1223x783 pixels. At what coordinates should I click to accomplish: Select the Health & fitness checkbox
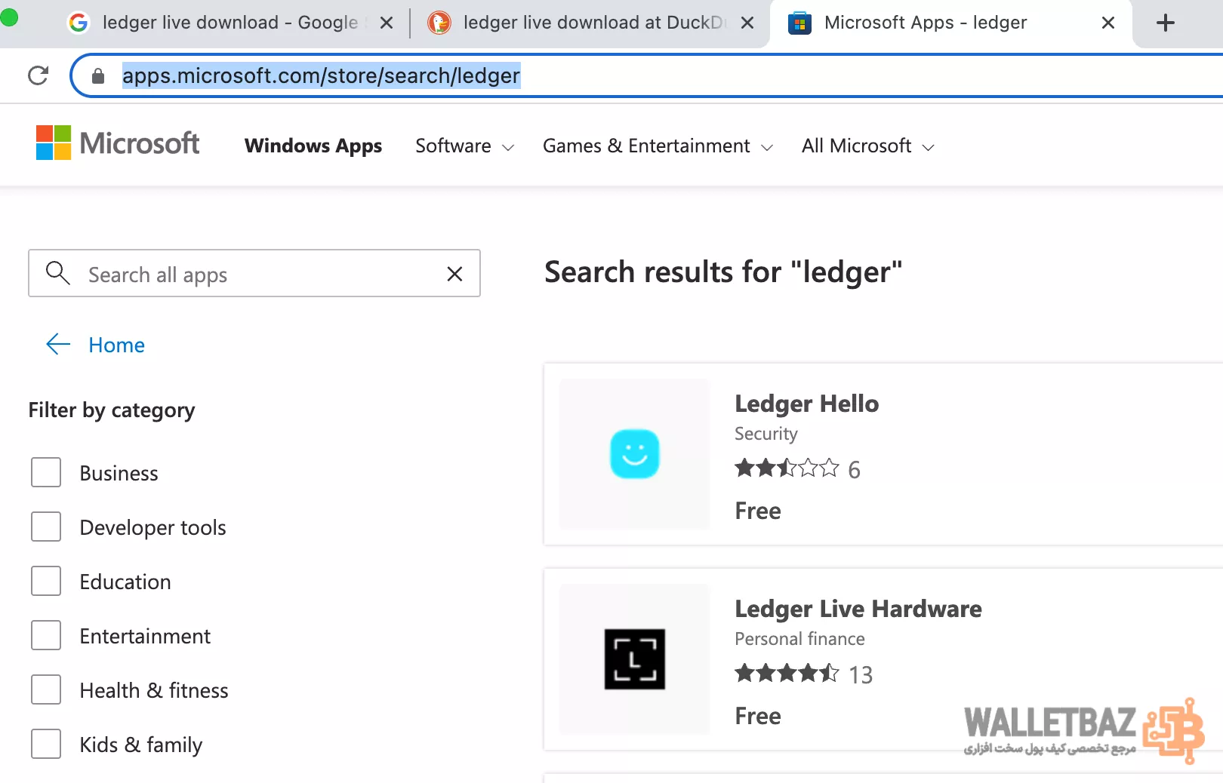pyautogui.click(x=46, y=690)
